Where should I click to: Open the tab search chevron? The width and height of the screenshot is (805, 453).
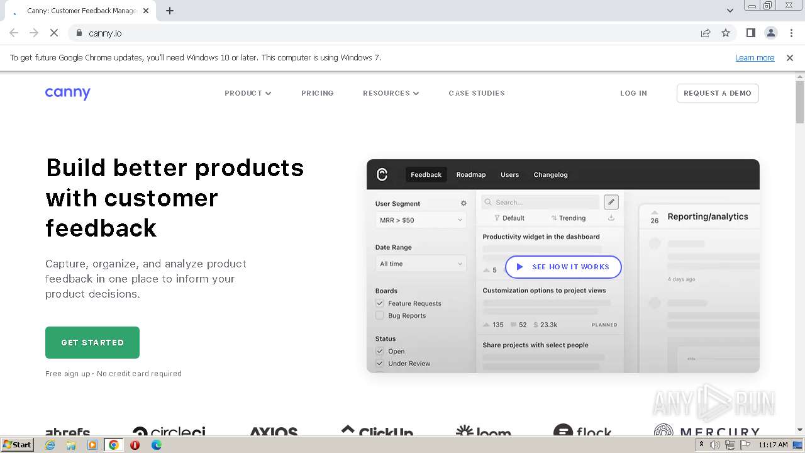coord(730,10)
